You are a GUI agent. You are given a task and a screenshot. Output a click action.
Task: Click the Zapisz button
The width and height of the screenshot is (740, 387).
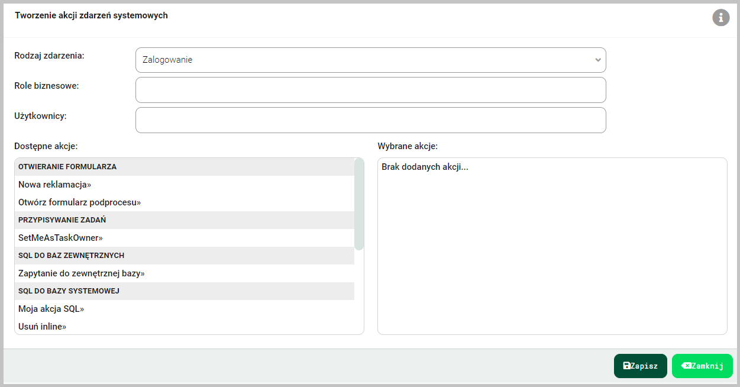tap(641, 366)
